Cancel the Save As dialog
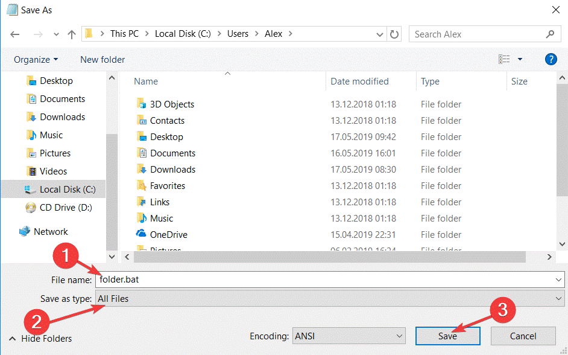 tap(523, 336)
